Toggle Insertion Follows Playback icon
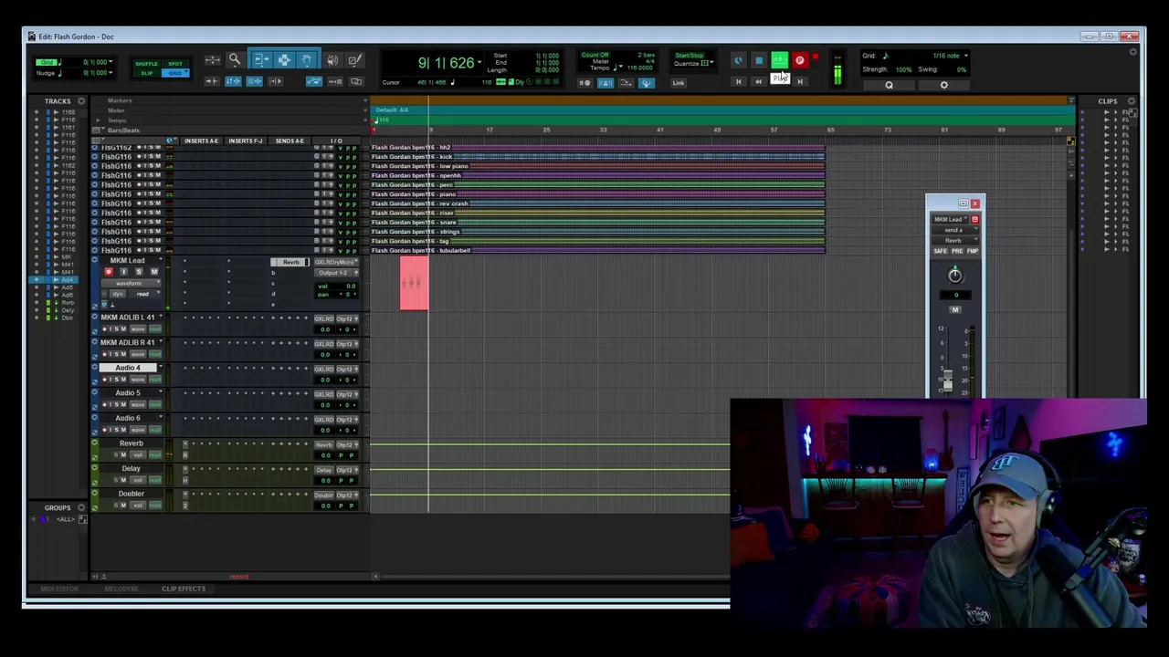The width and height of the screenshot is (1169, 657). click(x=275, y=81)
